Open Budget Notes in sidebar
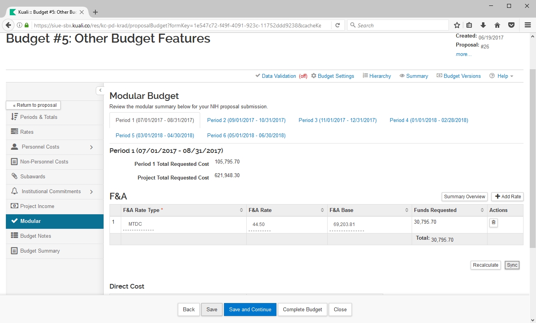The image size is (536, 323). point(36,236)
